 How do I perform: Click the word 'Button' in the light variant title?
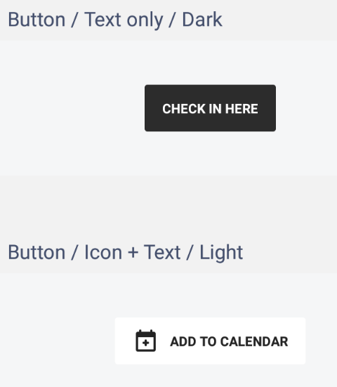point(37,252)
